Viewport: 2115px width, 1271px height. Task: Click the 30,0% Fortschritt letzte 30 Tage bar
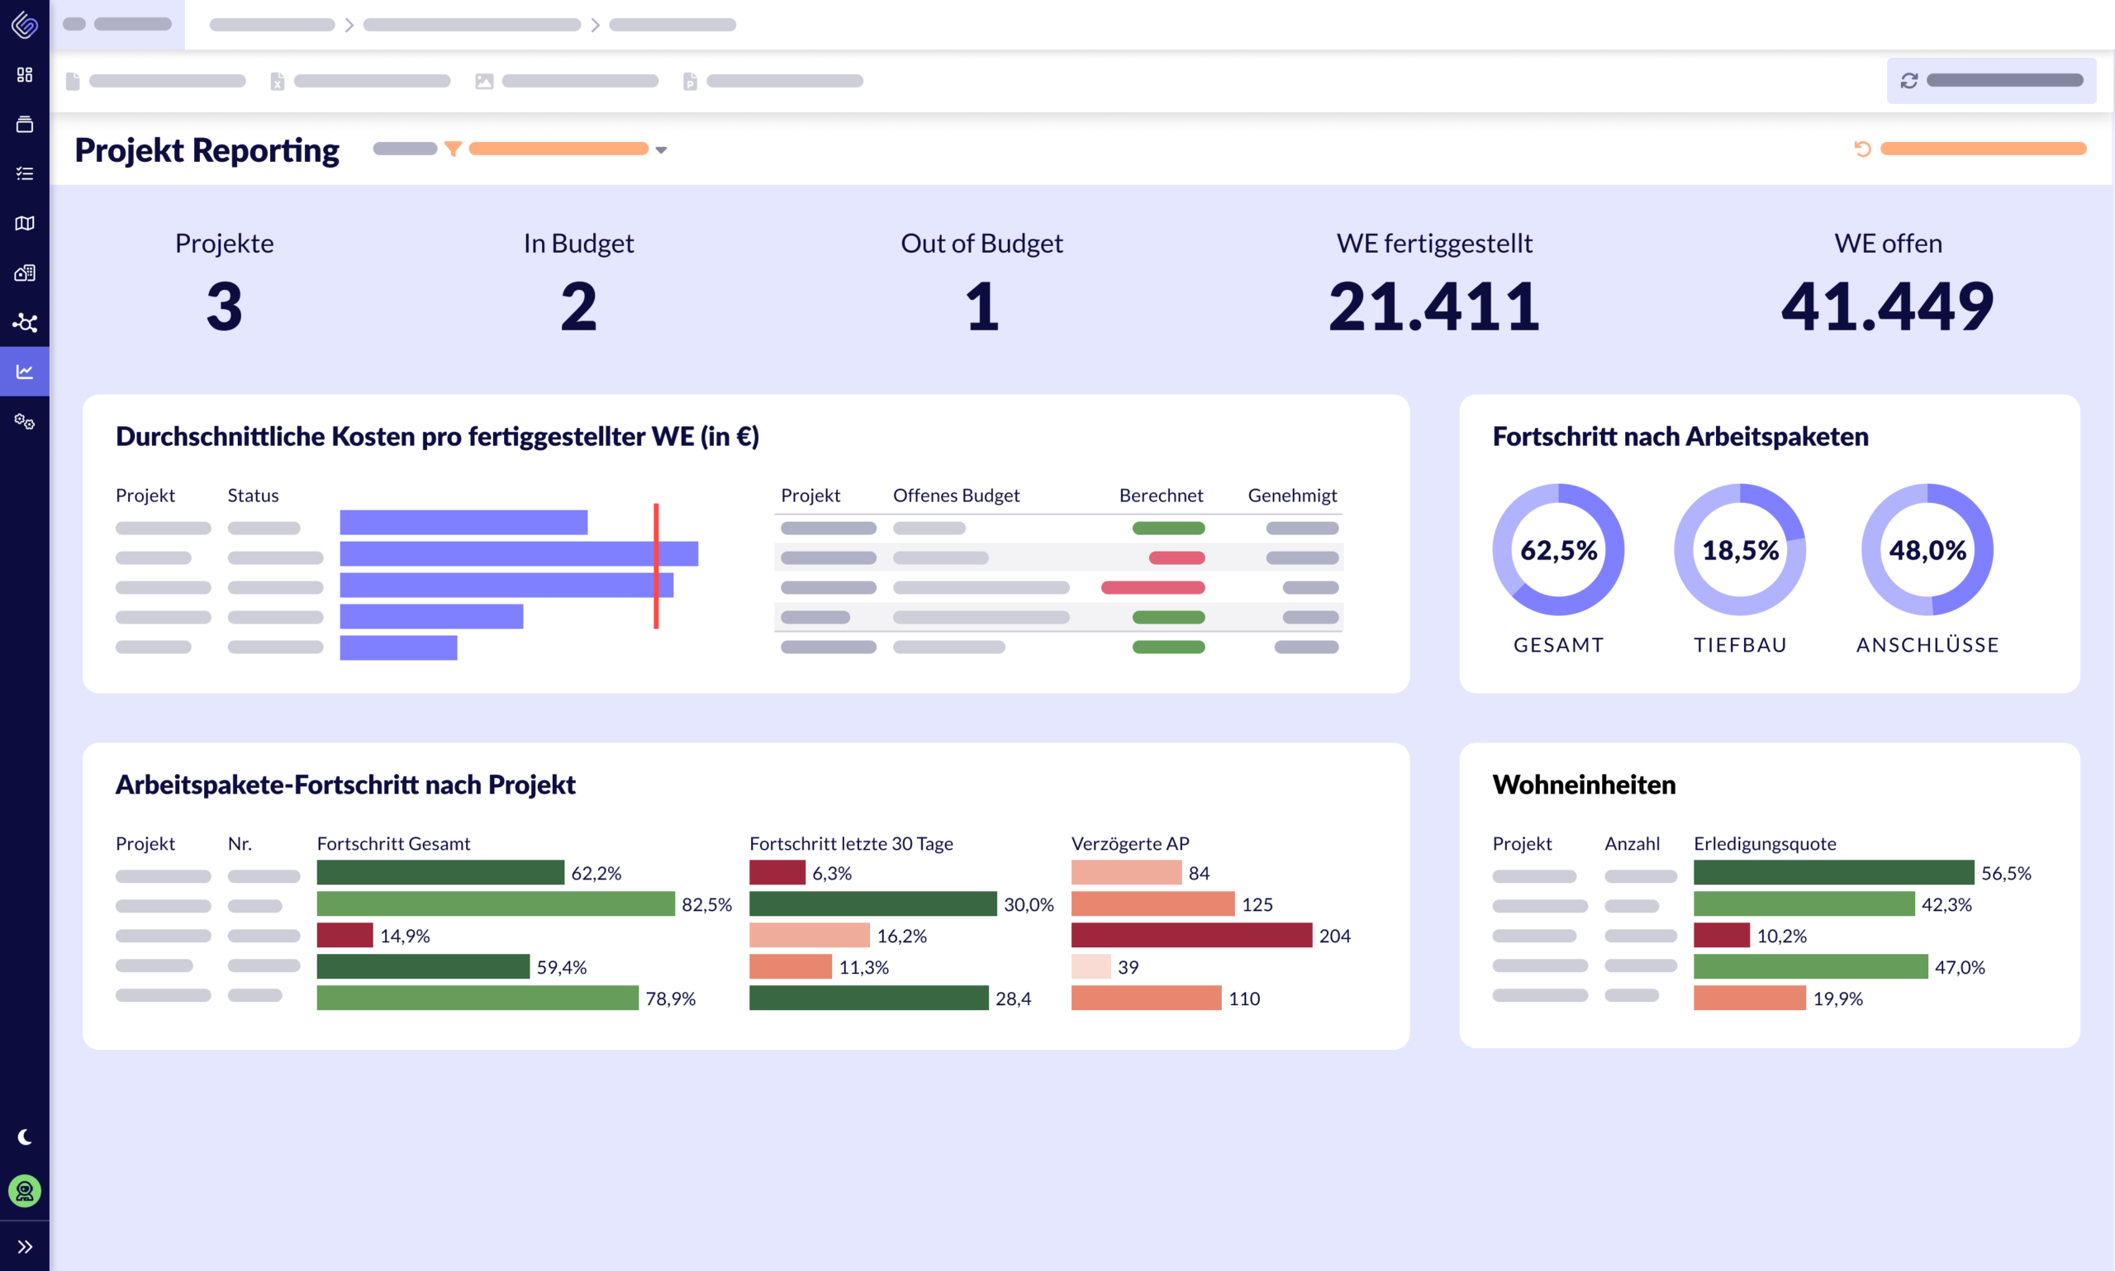(873, 903)
